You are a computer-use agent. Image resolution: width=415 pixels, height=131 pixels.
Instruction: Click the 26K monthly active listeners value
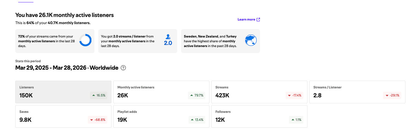click(123, 95)
